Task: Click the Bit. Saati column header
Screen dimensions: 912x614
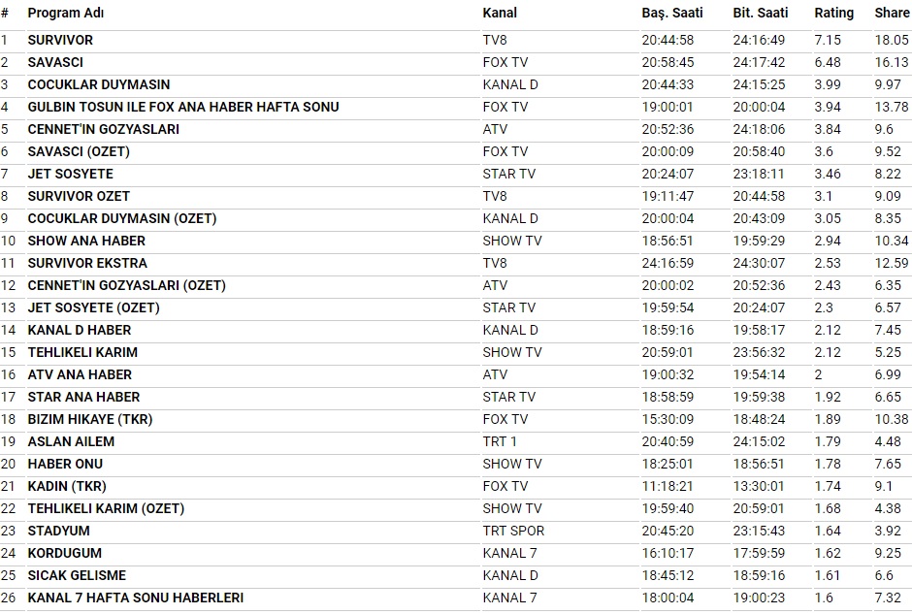Action: pyautogui.click(x=761, y=13)
